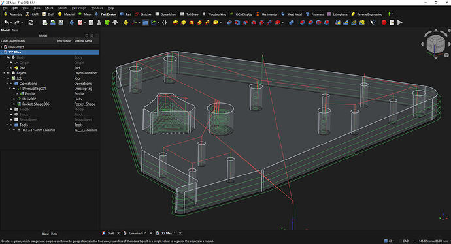Toggle visibility eye of Profile
The height and width of the screenshot is (244, 451).
coord(17,93)
